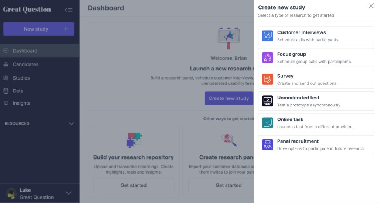Click the Great Question logo
Image resolution: width=378 pixels, height=203 pixels.
(27, 10)
